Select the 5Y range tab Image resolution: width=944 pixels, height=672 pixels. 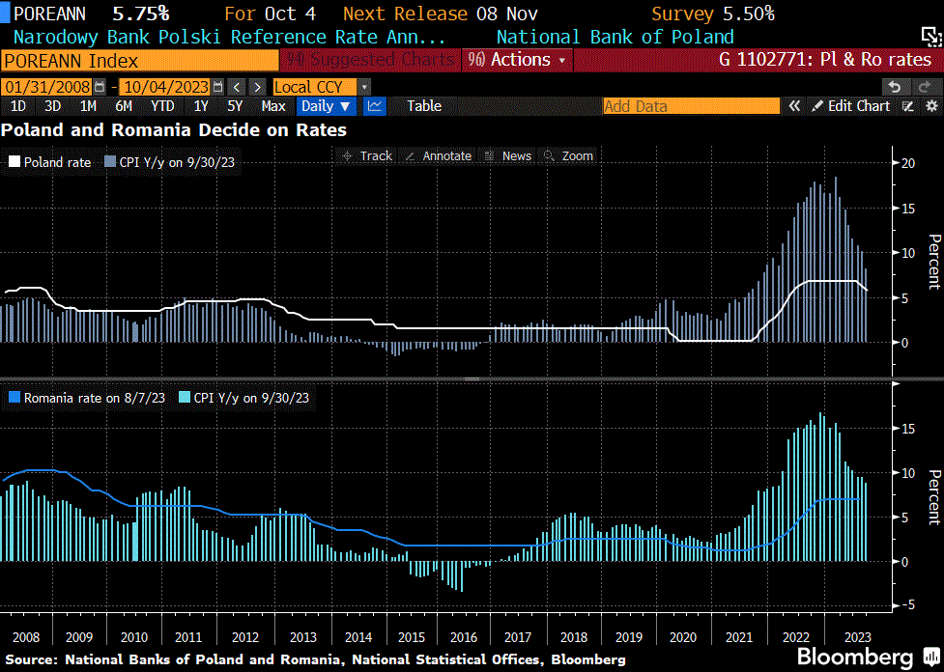(235, 106)
